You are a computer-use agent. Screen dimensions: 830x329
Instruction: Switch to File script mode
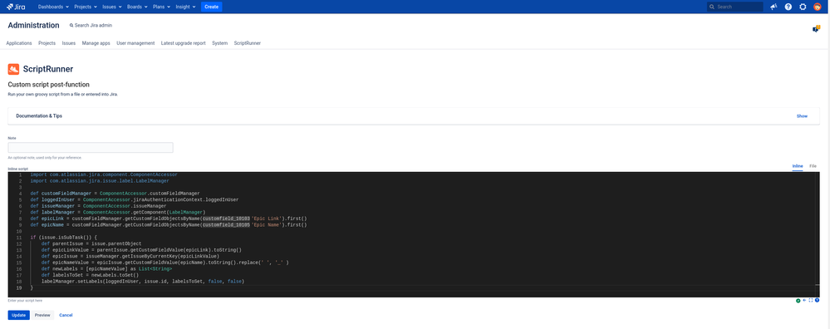[x=813, y=166]
